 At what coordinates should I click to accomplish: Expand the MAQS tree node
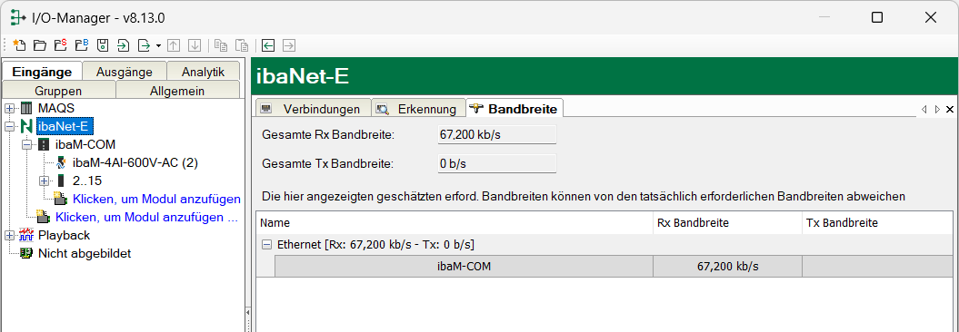pyautogui.click(x=9, y=109)
